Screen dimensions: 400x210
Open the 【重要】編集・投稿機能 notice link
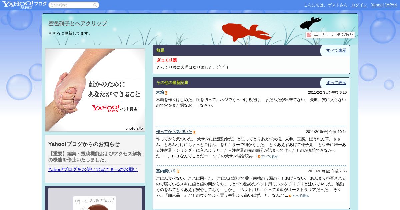coord(95,157)
